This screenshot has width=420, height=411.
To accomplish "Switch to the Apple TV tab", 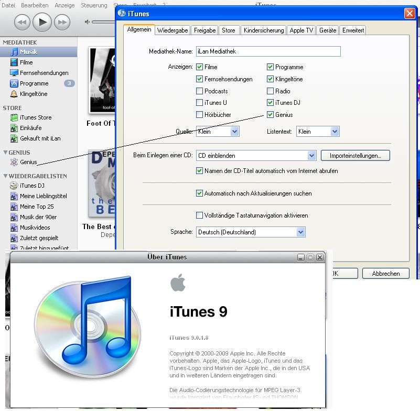I will click(301, 30).
